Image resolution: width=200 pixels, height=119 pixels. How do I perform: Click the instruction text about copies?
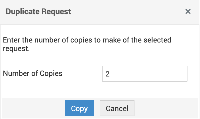pyautogui.click(x=87, y=40)
